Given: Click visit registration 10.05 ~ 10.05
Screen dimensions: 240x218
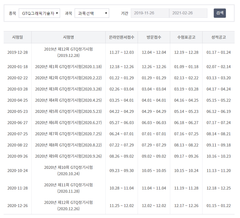Looking at the screenshot, I should pos(154,171).
